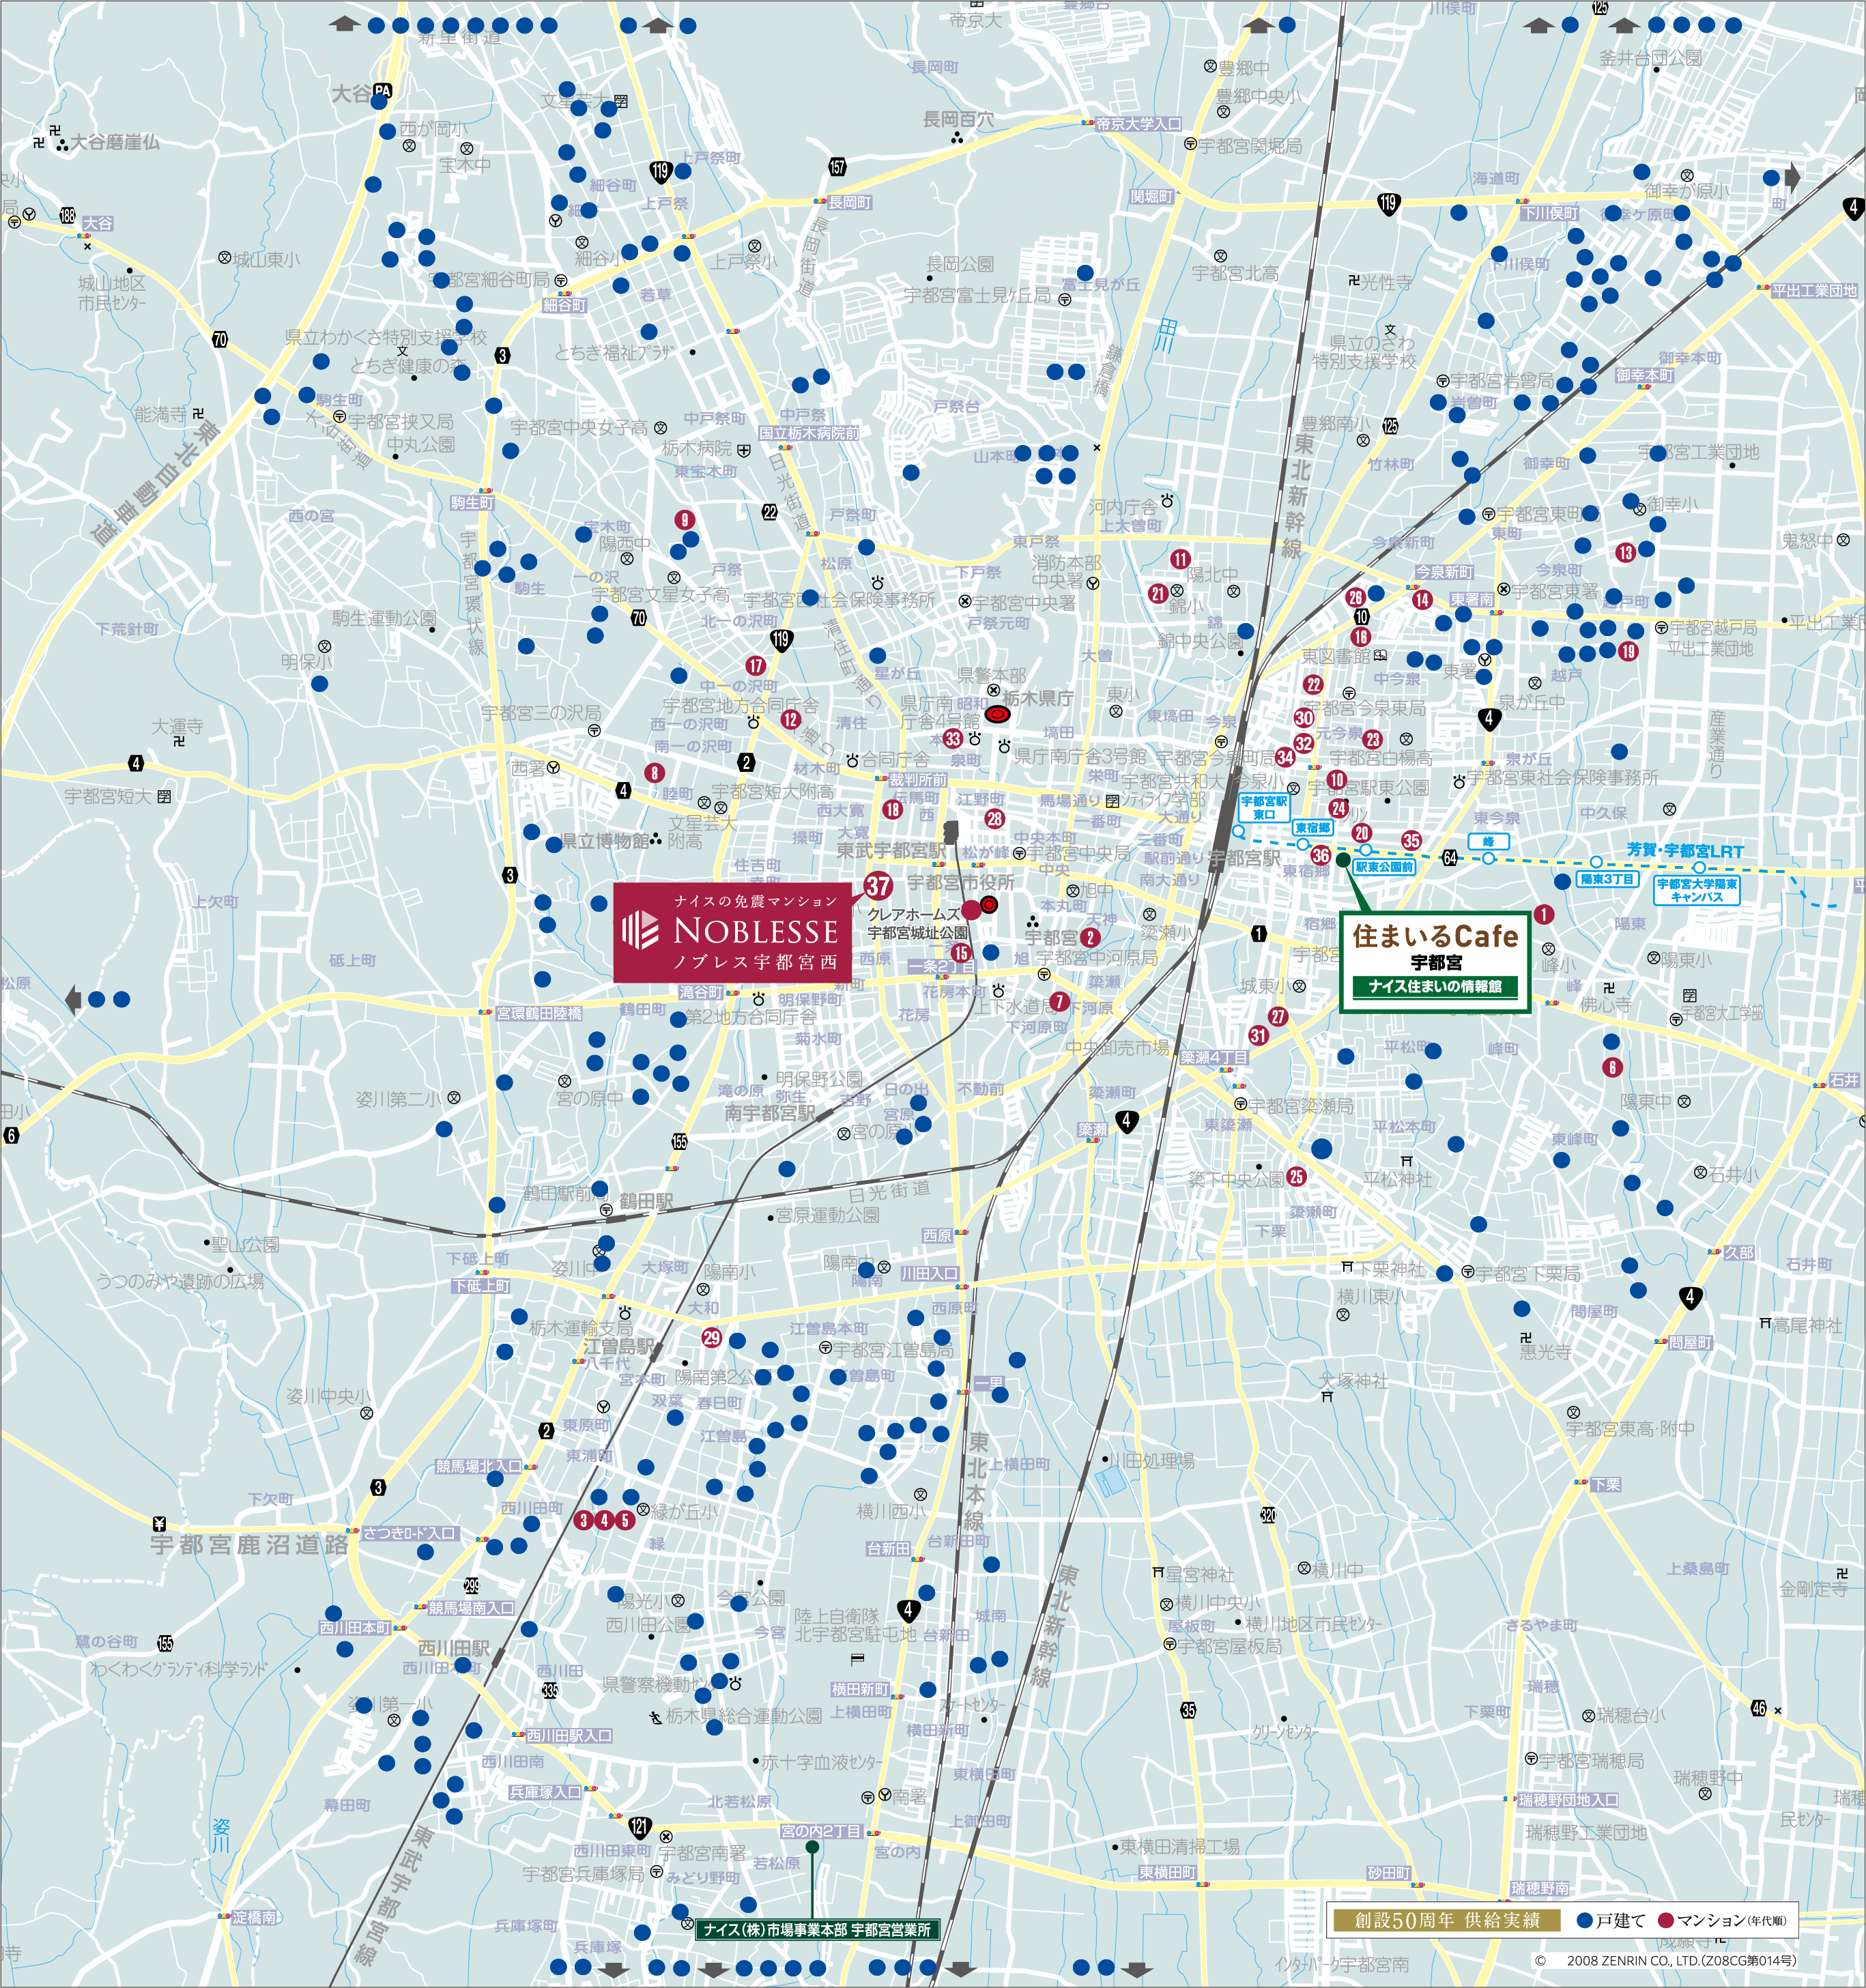Click red mansion marker 11

point(1181,559)
